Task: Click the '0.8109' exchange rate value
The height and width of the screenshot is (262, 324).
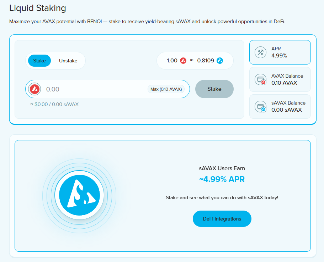Action: [206, 61]
